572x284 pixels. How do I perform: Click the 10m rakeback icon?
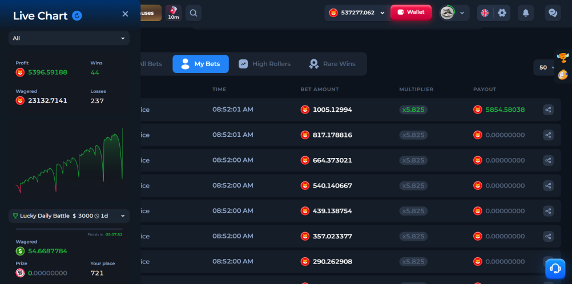(174, 13)
